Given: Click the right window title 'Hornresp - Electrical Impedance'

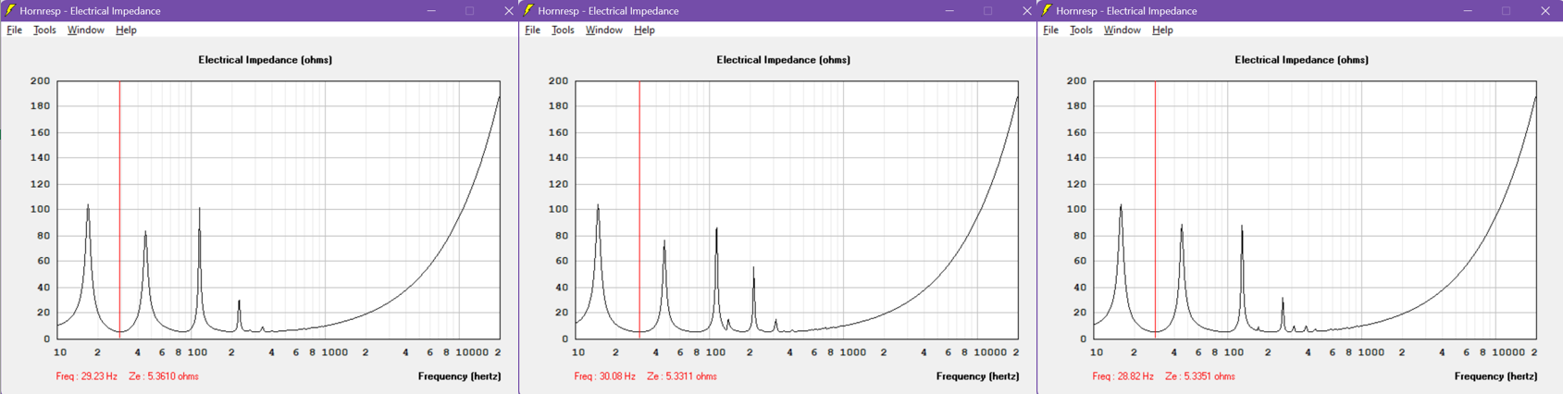Looking at the screenshot, I should 1127,11.
